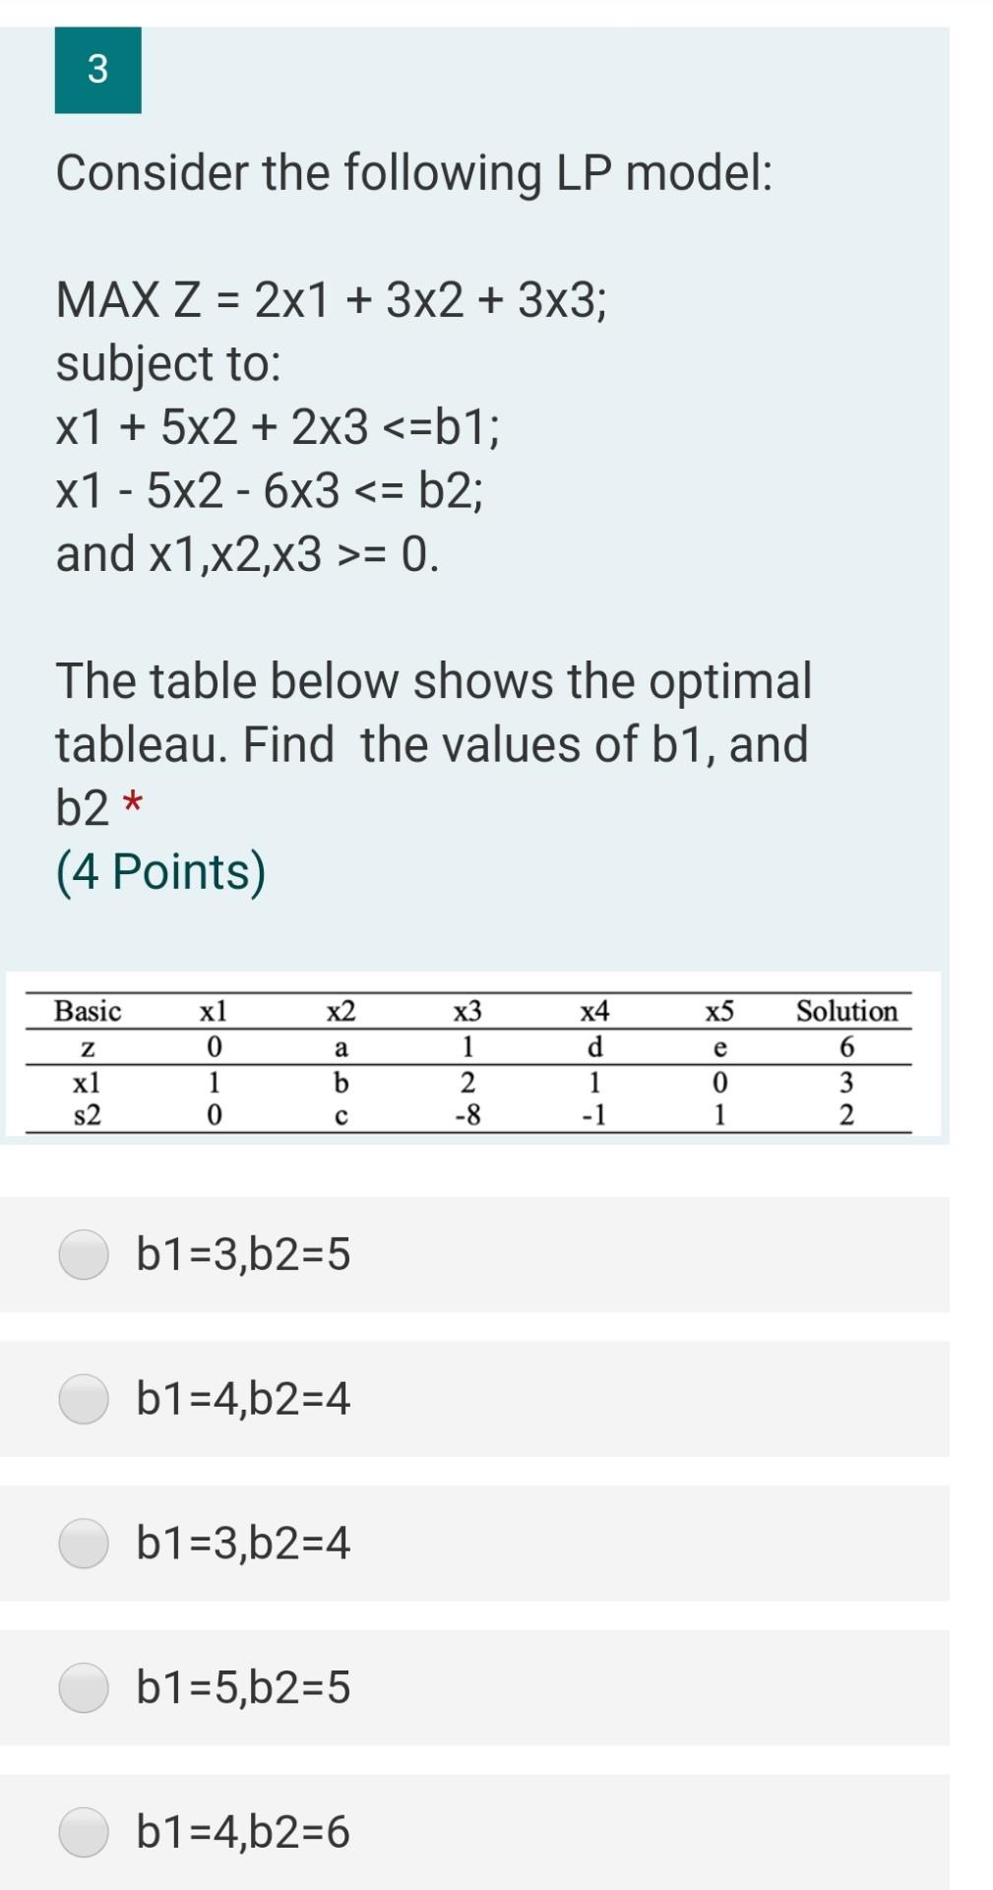Screen dimensions: 993x1890
Task: Select answer option b1=4,b2=4
Action: (242, 1399)
